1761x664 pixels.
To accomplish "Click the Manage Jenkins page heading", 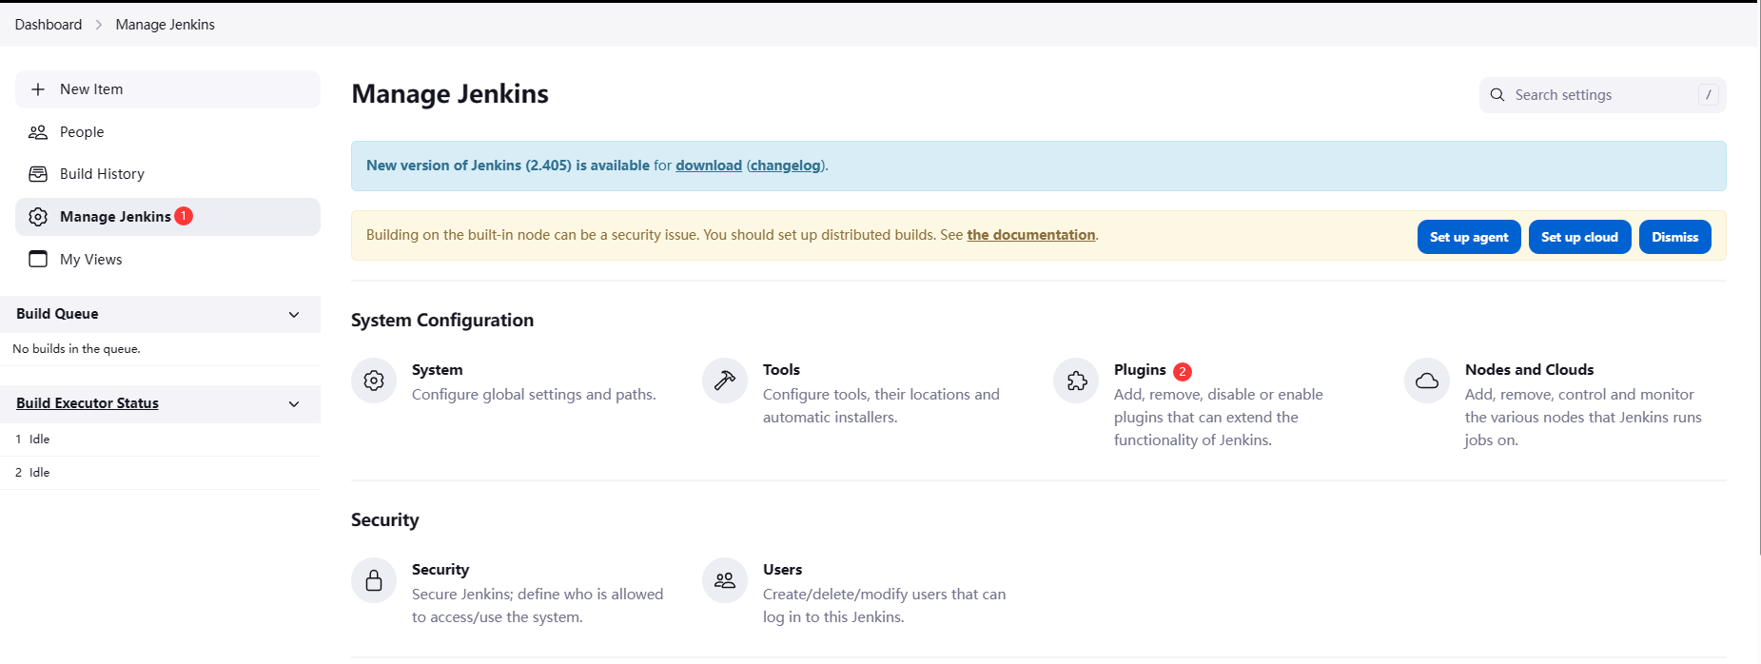I will [x=450, y=94].
